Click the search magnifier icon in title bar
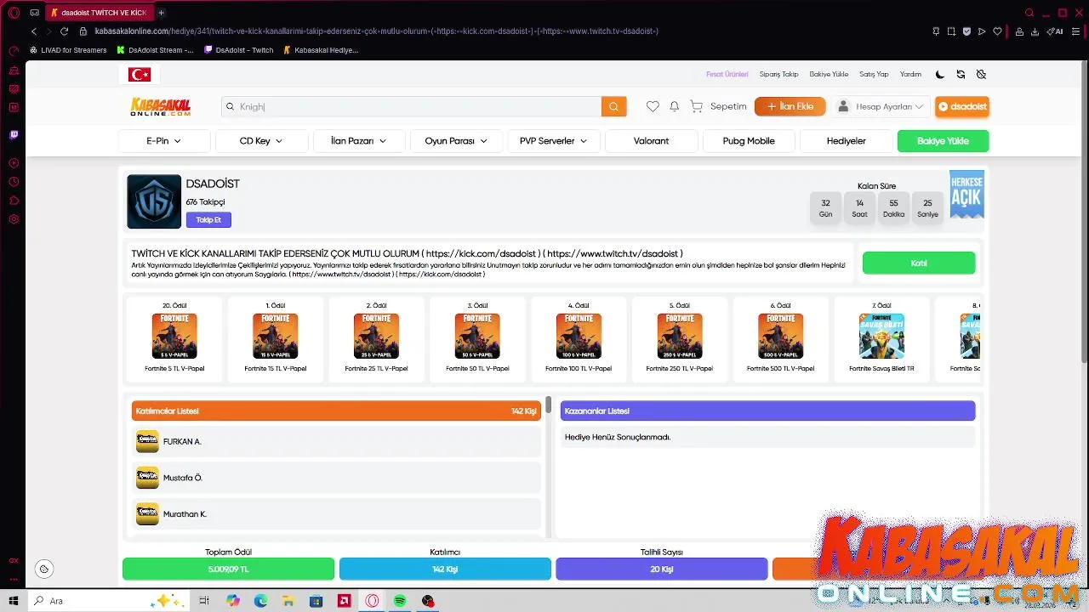This screenshot has width=1089, height=612. 1029,13
